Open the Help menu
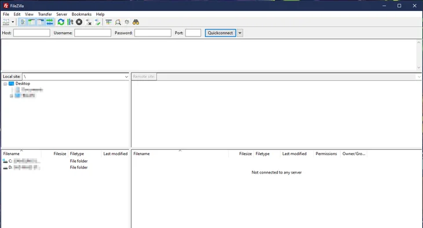Screen dimensions: 423x228 [100, 14]
